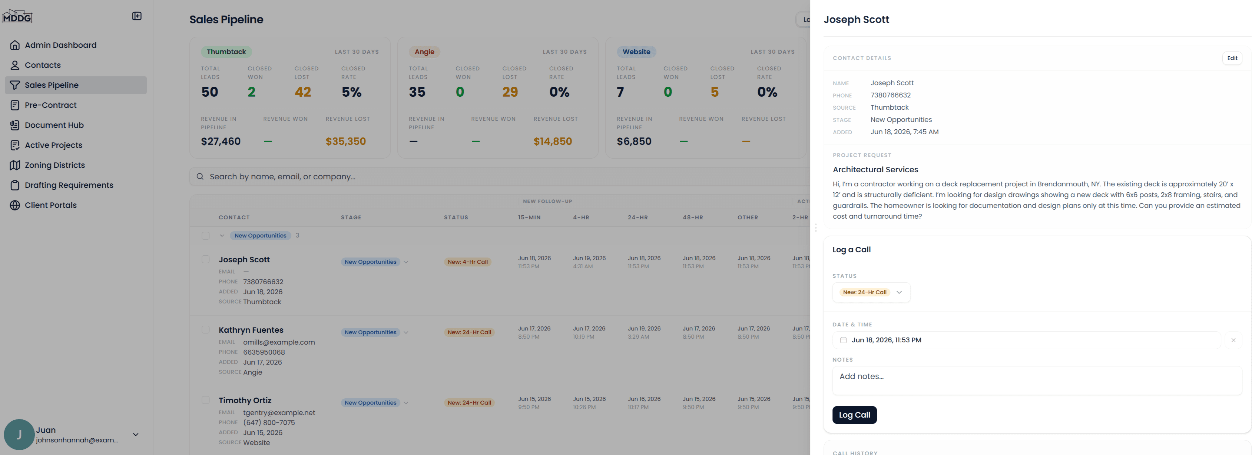This screenshot has height=455, width=1252.
Task: Click the Drafting Requirements clipboard icon
Action: tap(15, 185)
